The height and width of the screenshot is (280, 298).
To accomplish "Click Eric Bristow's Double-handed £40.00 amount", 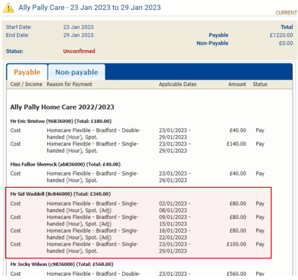I will pos(238,131).
